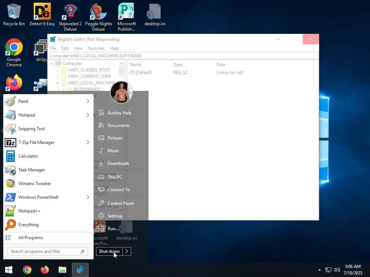Viewport: 370px width, 277px height.
Task: Click the Registry Editor taskbar button
Action: pos(80,270)
